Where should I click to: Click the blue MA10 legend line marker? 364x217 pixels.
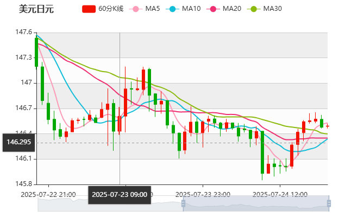pos(173,9)
